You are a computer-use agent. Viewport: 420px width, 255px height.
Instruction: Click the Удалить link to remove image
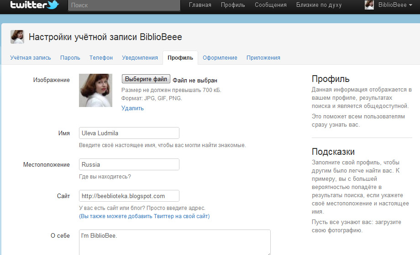[132, 108]
